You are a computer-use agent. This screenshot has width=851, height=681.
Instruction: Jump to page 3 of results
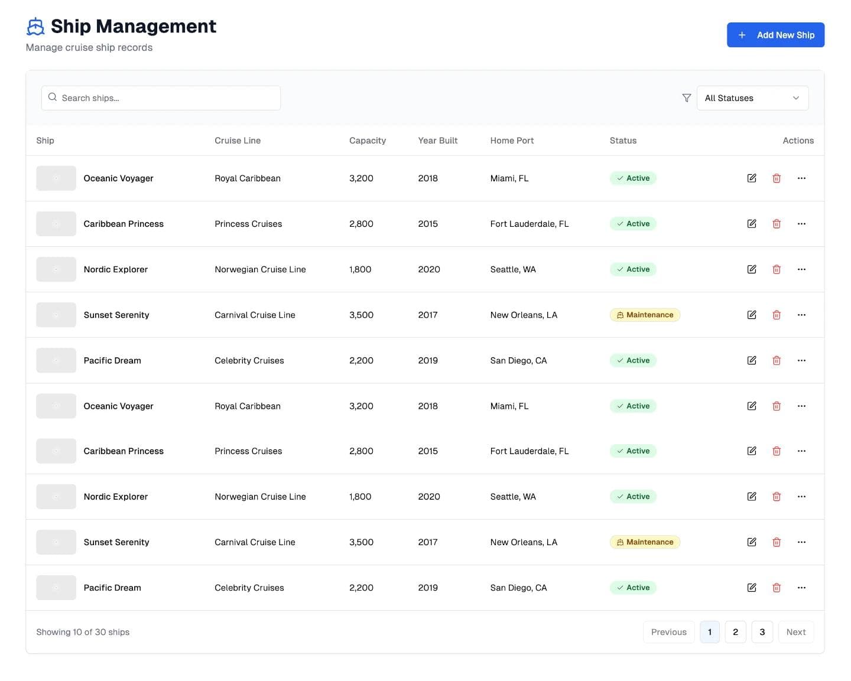tap(762, 632)
